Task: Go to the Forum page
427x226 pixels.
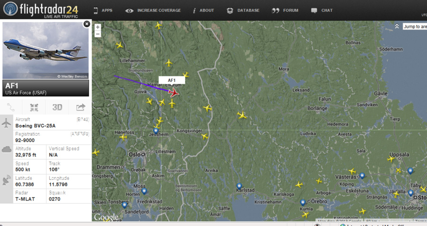Action: point(285,10)
